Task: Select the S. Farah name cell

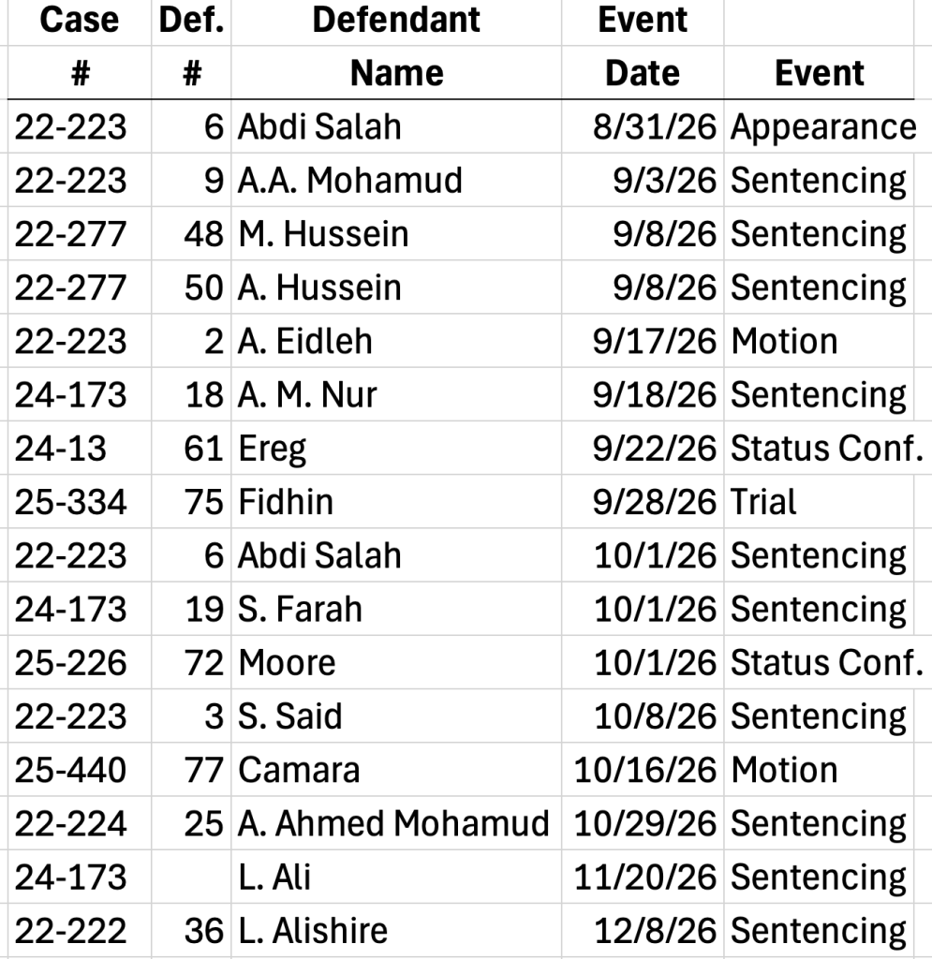Action: (396, 609)
